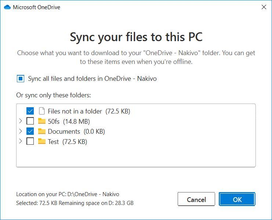Image resolution: width=272 pixels, height=220 pixels.
Task: Click the 50fs folder icon
Action: click(x=41, y=121)
